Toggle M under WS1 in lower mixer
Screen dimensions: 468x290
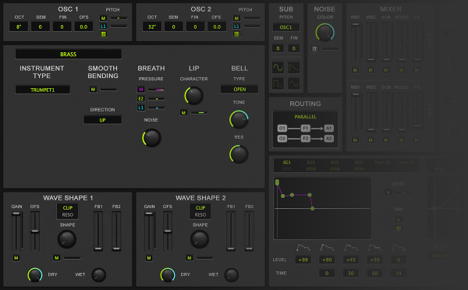(x=355, y=140)
